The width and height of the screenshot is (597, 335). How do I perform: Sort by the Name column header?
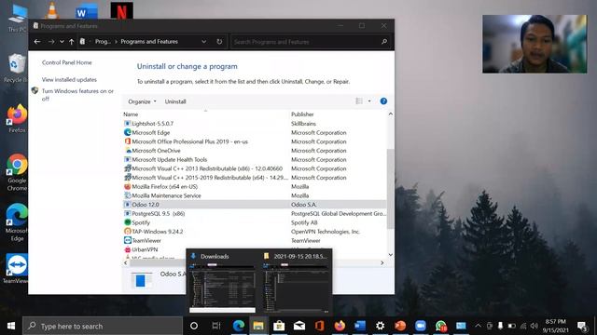pyautogui.click(x=131, y=114)
